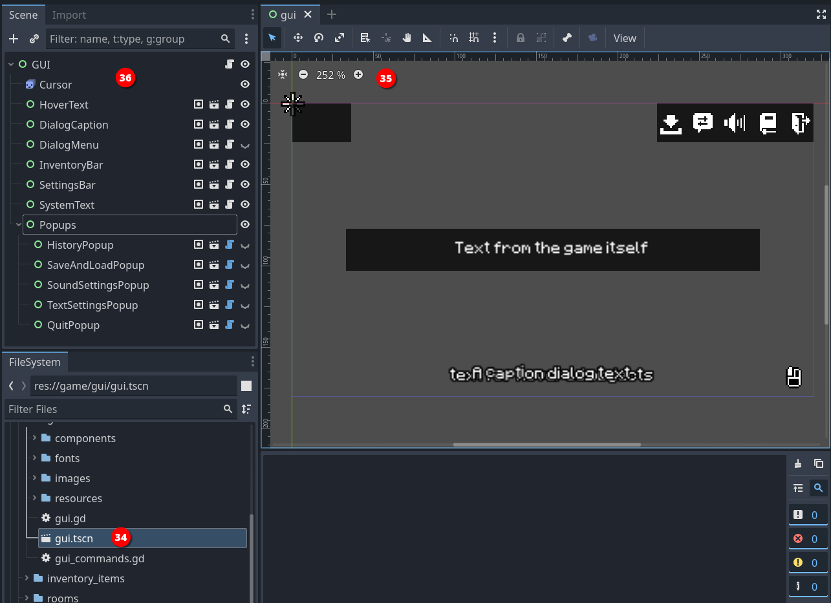Open the skeleton bone options icon
Screen dimensions: 831x603
[x=567, y=38]
